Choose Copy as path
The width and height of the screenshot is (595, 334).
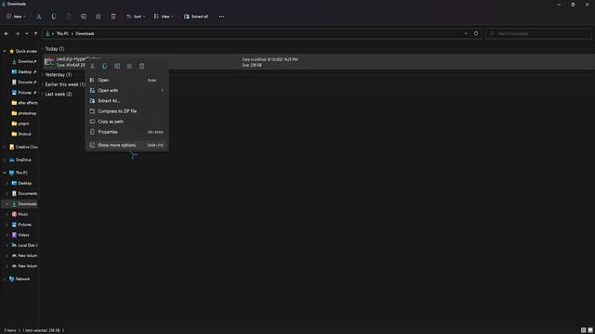tap(126, 122)
